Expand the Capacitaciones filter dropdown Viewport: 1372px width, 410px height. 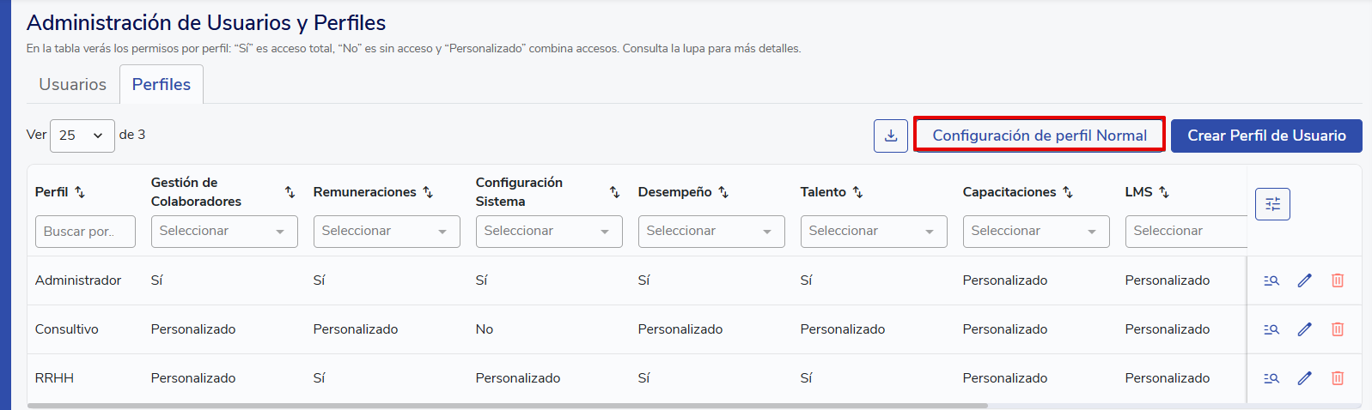[1036, 232]
